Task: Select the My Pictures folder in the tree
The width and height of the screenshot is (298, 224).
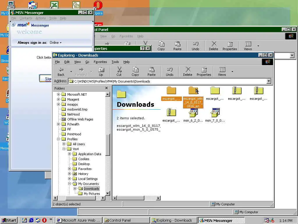Action: pos(92,194)
